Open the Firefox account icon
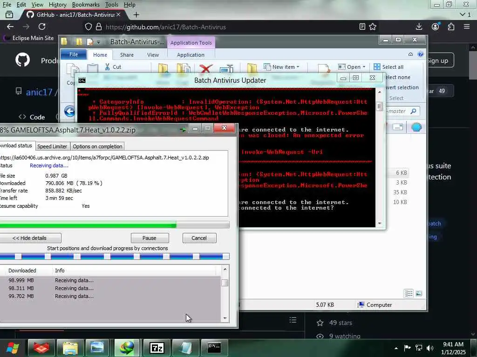477x357 pixels. pos(436,26)
